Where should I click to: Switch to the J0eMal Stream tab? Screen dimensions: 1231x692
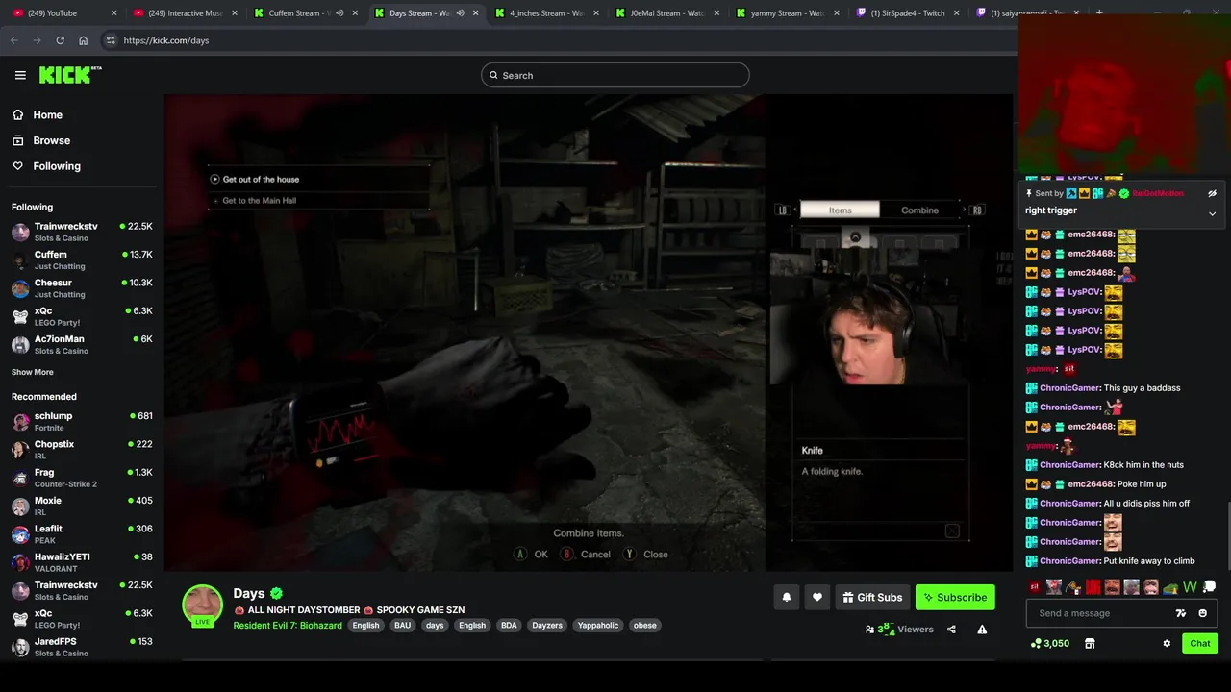pos(667,13)
